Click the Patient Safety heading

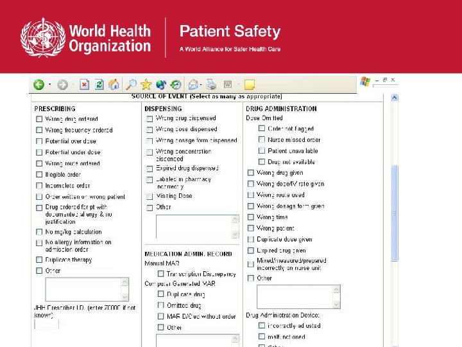coord(230,31)
